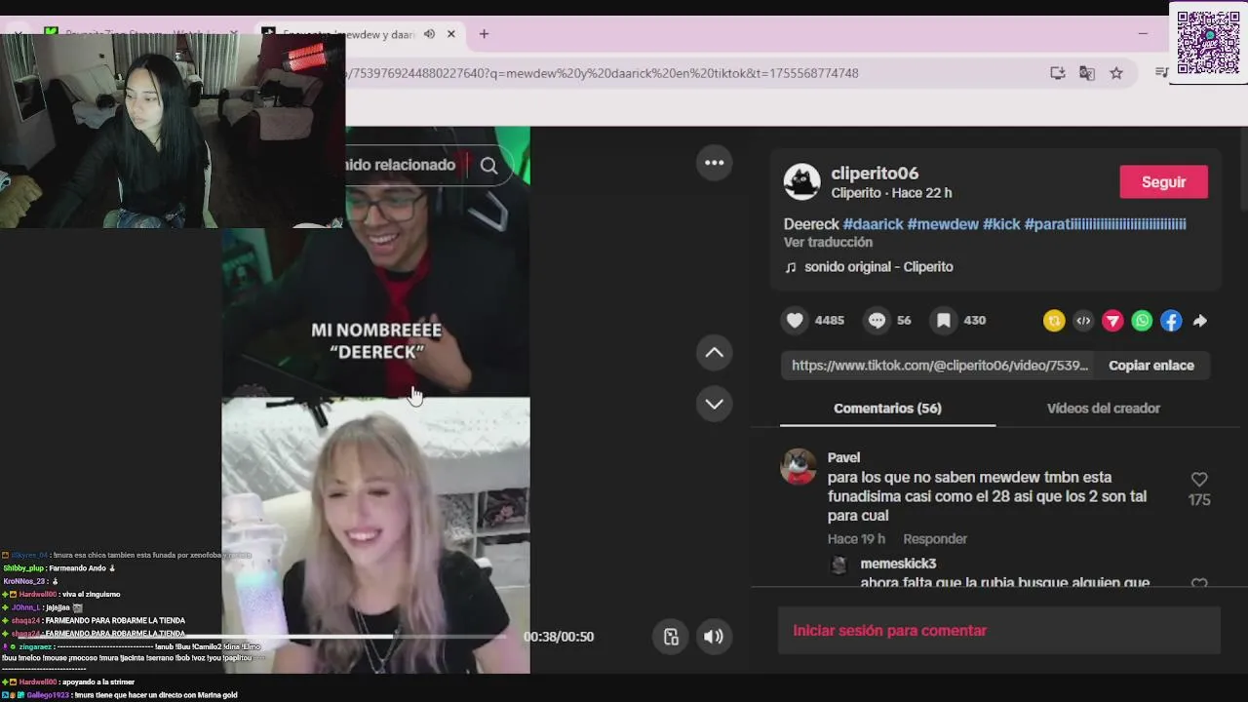The width and height of the screenshot is (1248, 702).
Task: Click the sonido relacionado search text
Action: point(401,165)
